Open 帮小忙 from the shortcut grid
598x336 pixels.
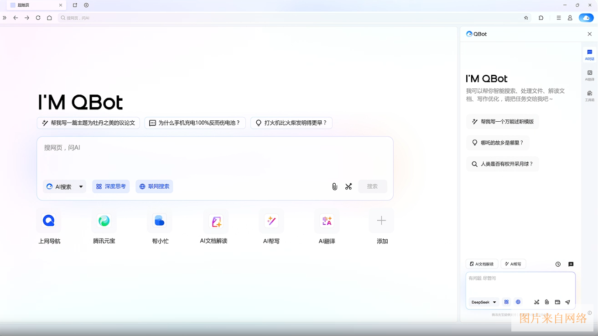click(x=160, y=221)
